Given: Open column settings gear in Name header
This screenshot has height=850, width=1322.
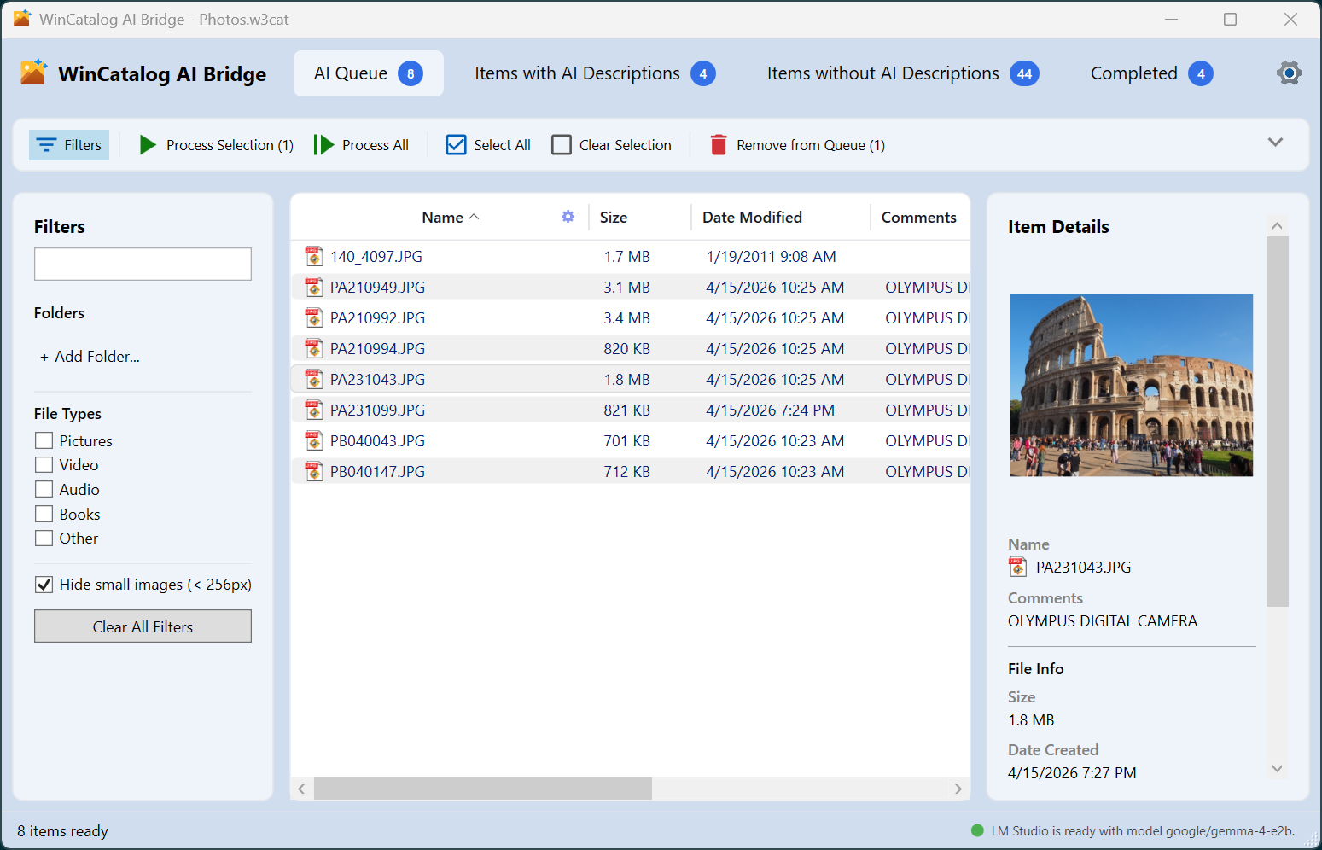Looking at the screenshot, I should 568,217.
